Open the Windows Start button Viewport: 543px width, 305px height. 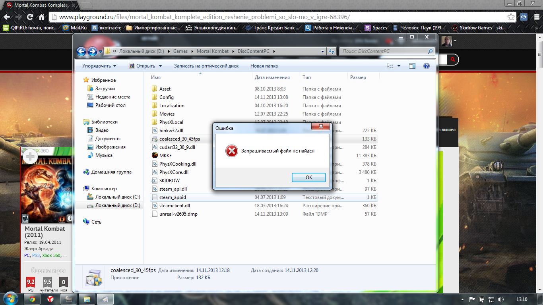pos(11,298)
